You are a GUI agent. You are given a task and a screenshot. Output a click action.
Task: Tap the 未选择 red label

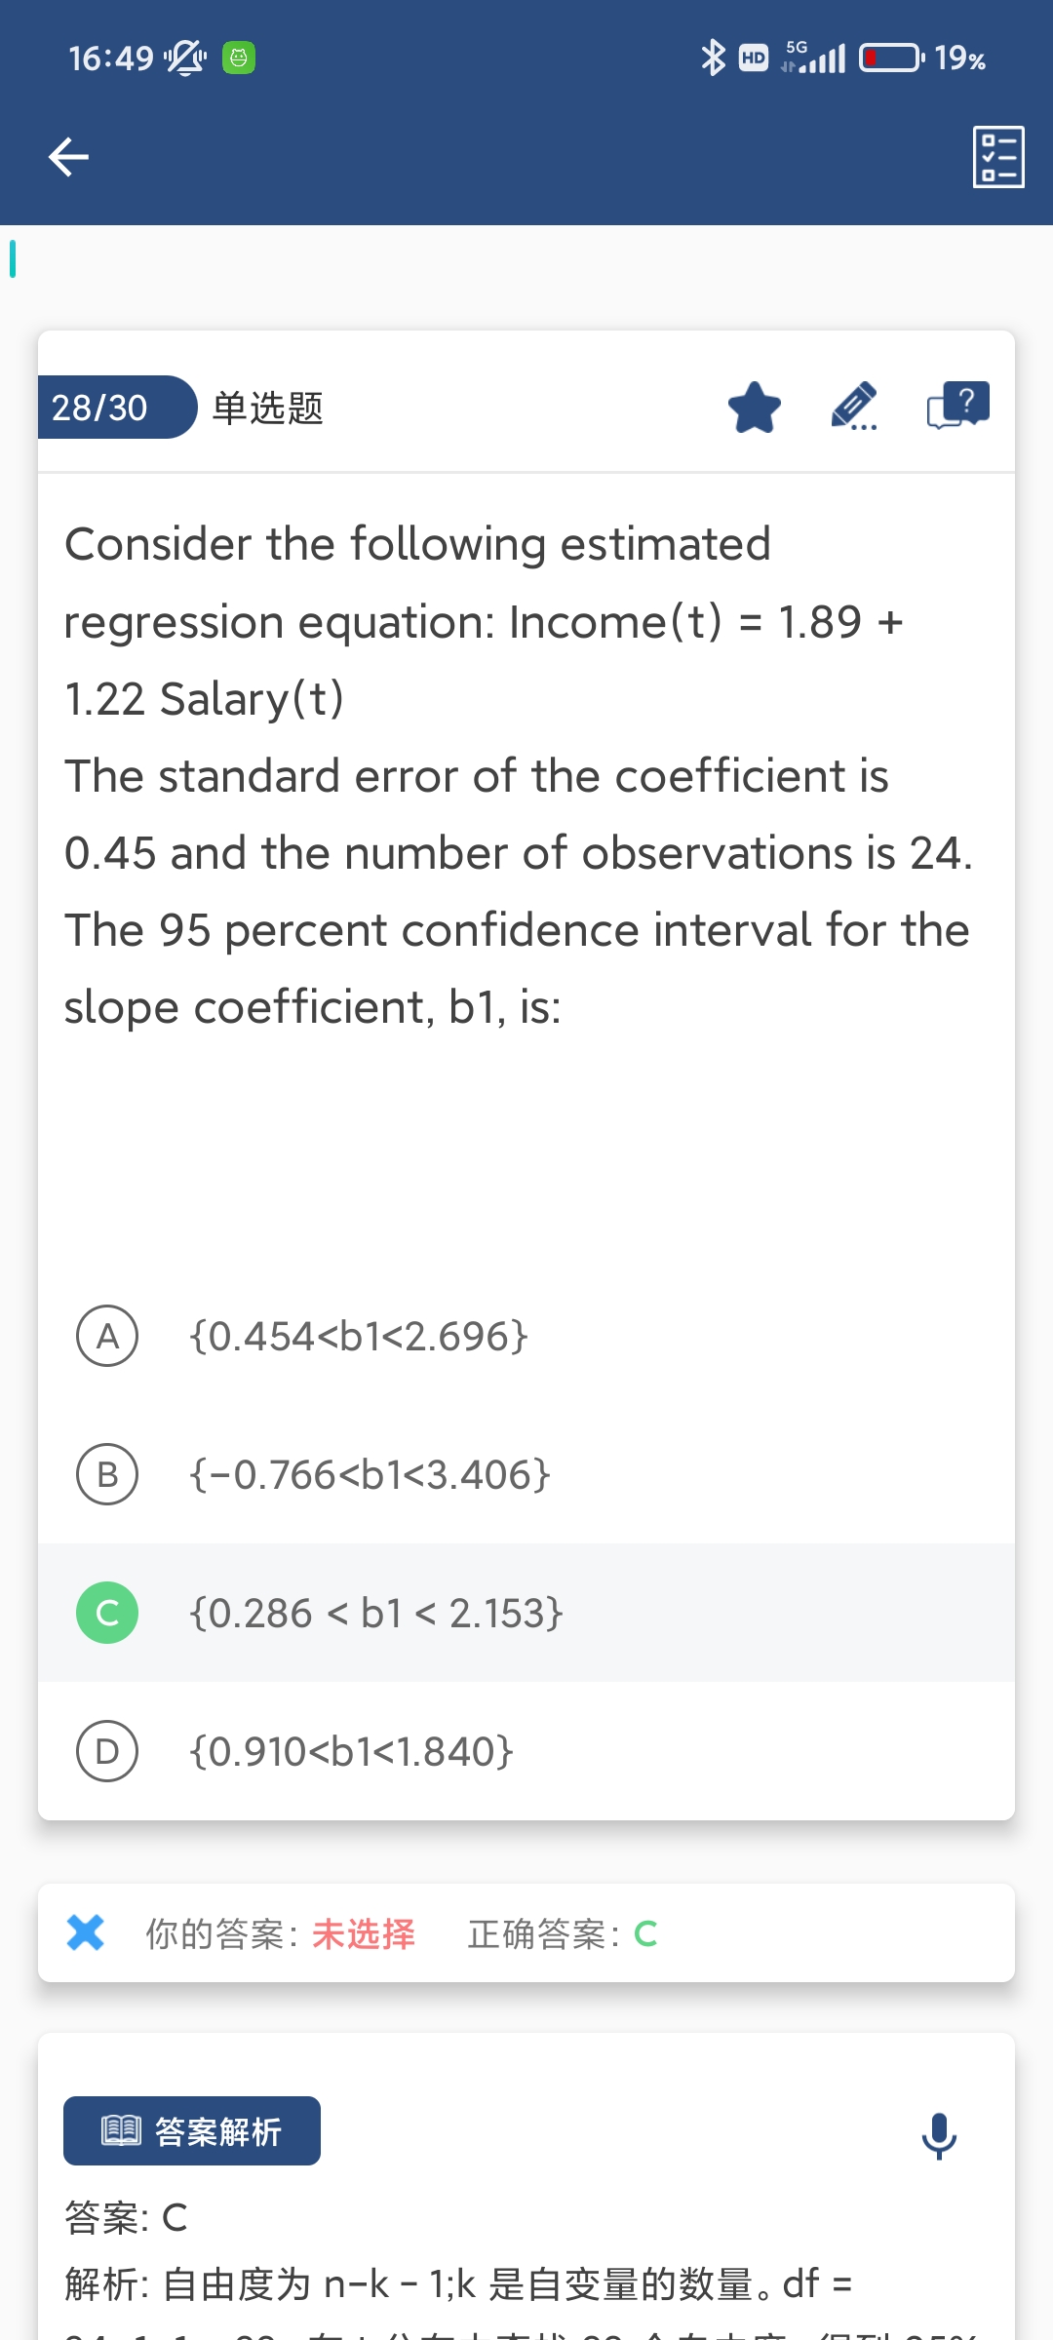click(364, 1933)
